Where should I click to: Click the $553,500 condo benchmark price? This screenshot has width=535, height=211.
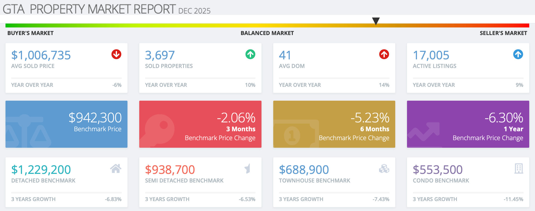point(438,170)
